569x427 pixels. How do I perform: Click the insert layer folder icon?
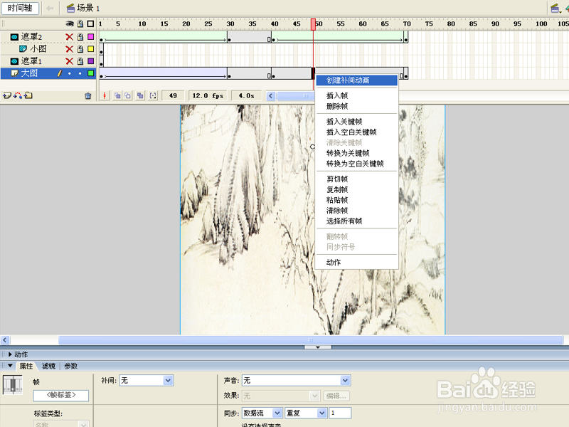point(28,95)
